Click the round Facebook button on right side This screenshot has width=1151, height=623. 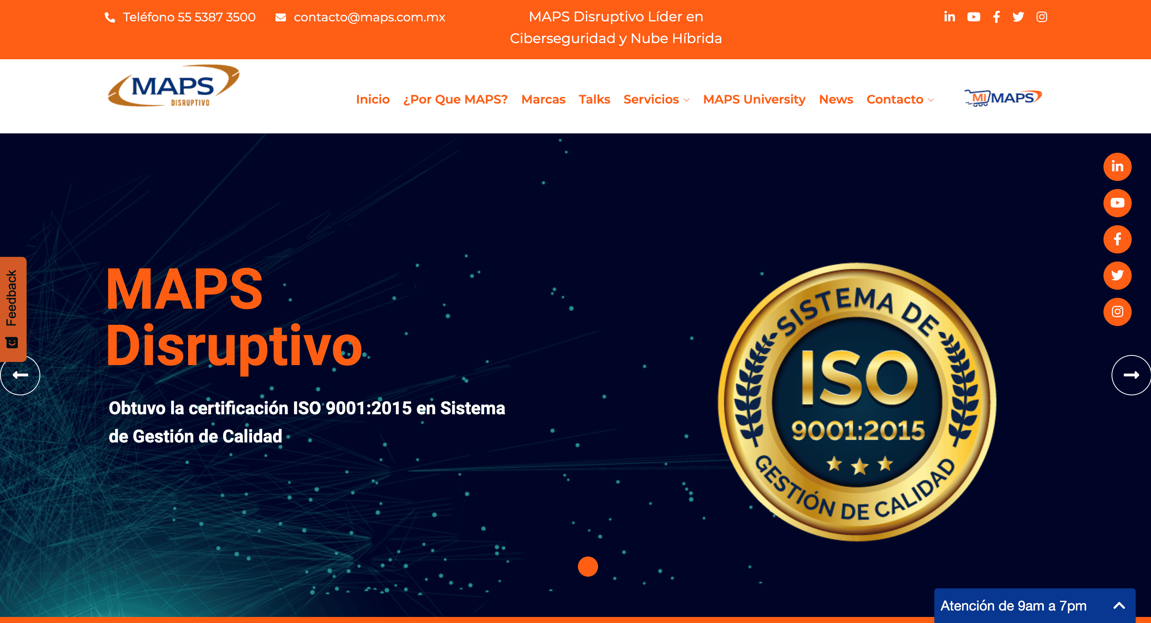[x=1118, y=239]
